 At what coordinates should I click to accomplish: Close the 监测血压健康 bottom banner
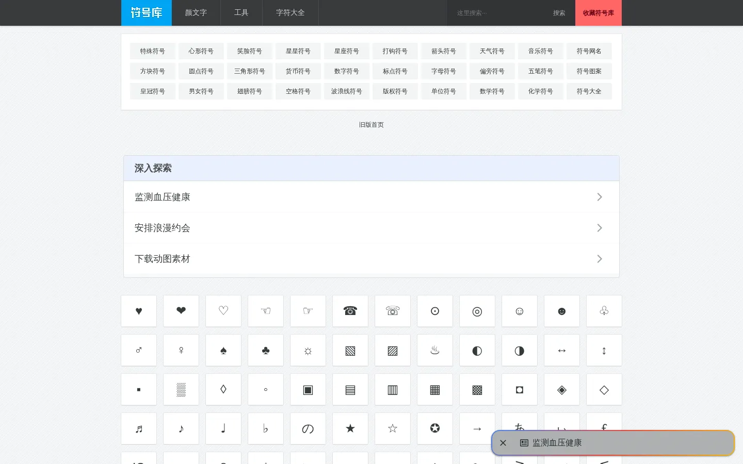pyautogui.click(x=503, y=443)
